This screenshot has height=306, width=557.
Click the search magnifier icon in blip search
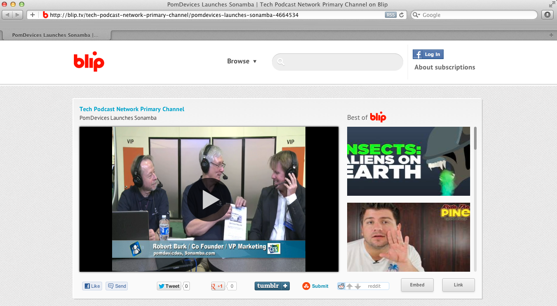click(281, 62)
